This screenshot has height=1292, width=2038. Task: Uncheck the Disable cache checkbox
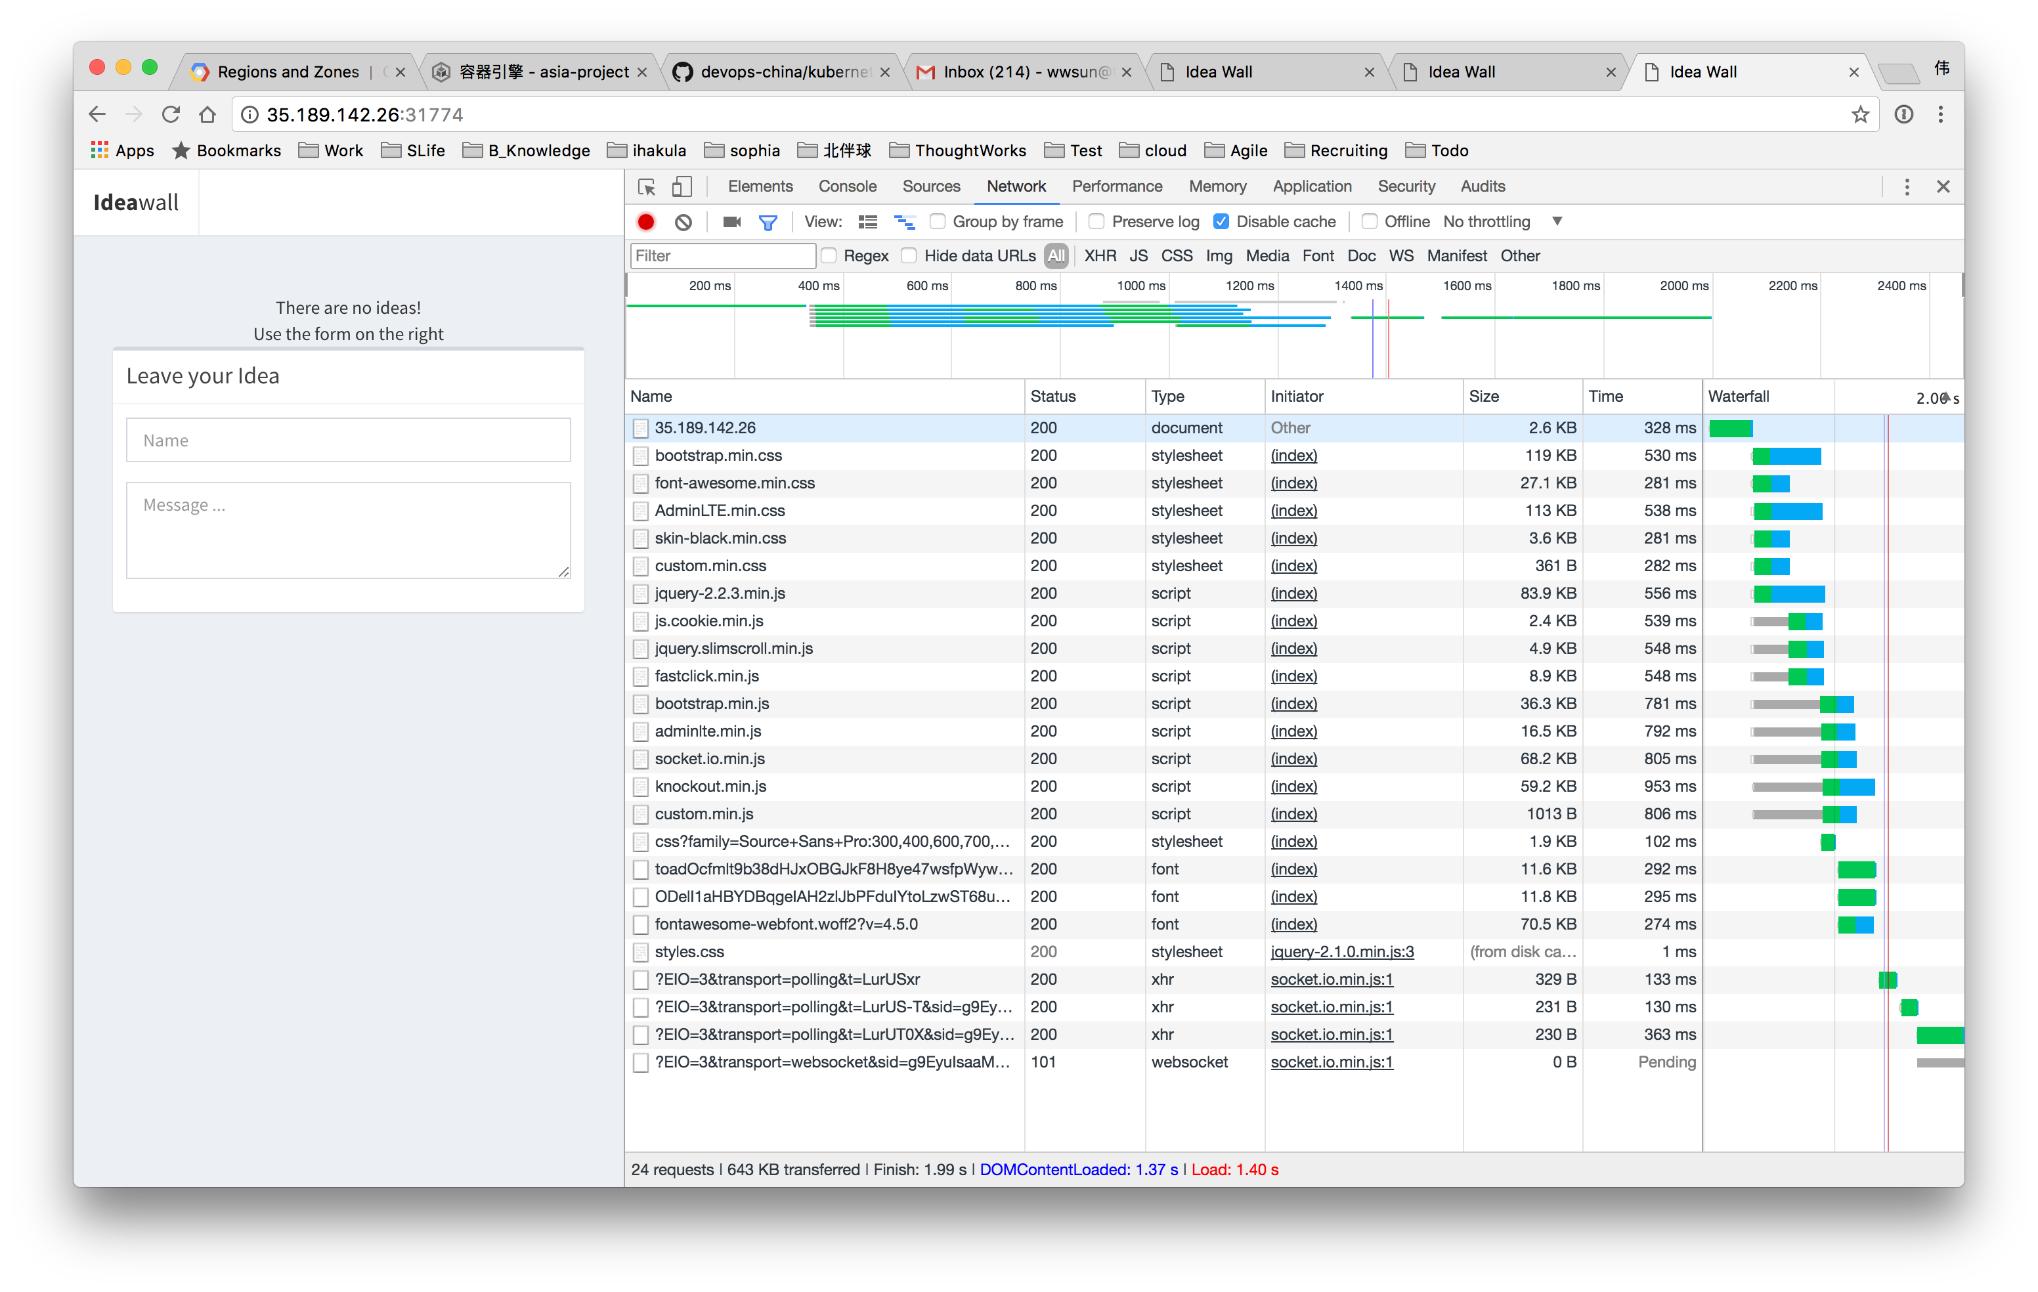point(1221,222)
